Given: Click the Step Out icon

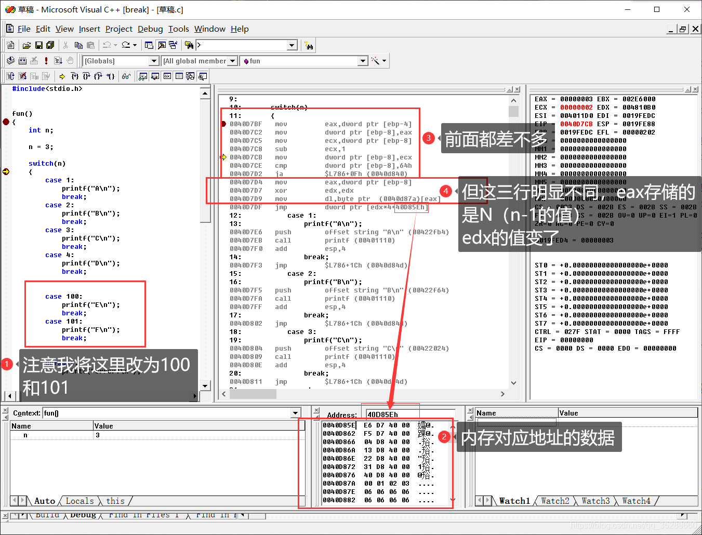Looking at the screenshot, I should pos(98,76).
